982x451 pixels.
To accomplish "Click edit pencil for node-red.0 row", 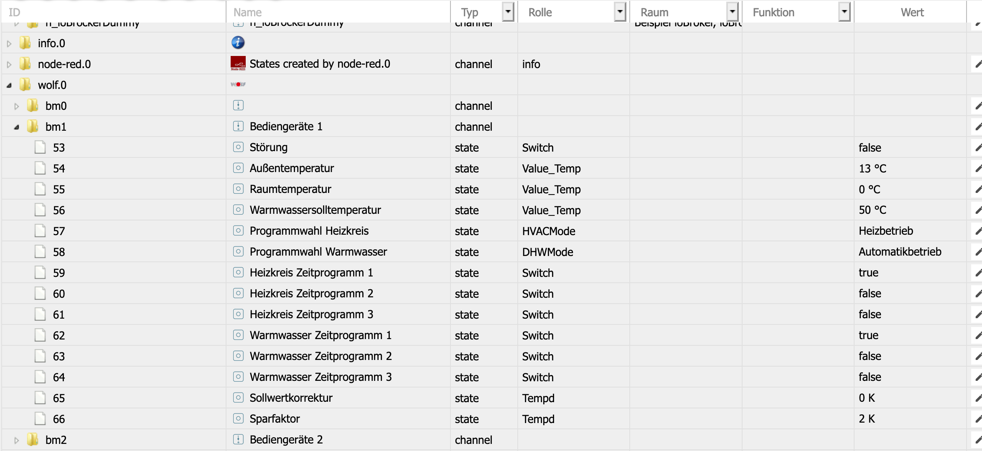I will click(978, 64).
